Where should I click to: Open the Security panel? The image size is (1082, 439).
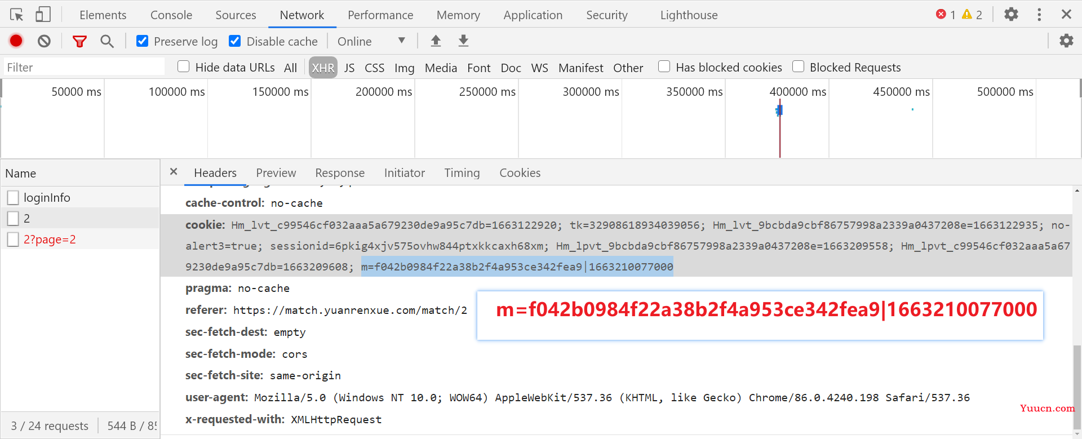[x=607, y=15]
